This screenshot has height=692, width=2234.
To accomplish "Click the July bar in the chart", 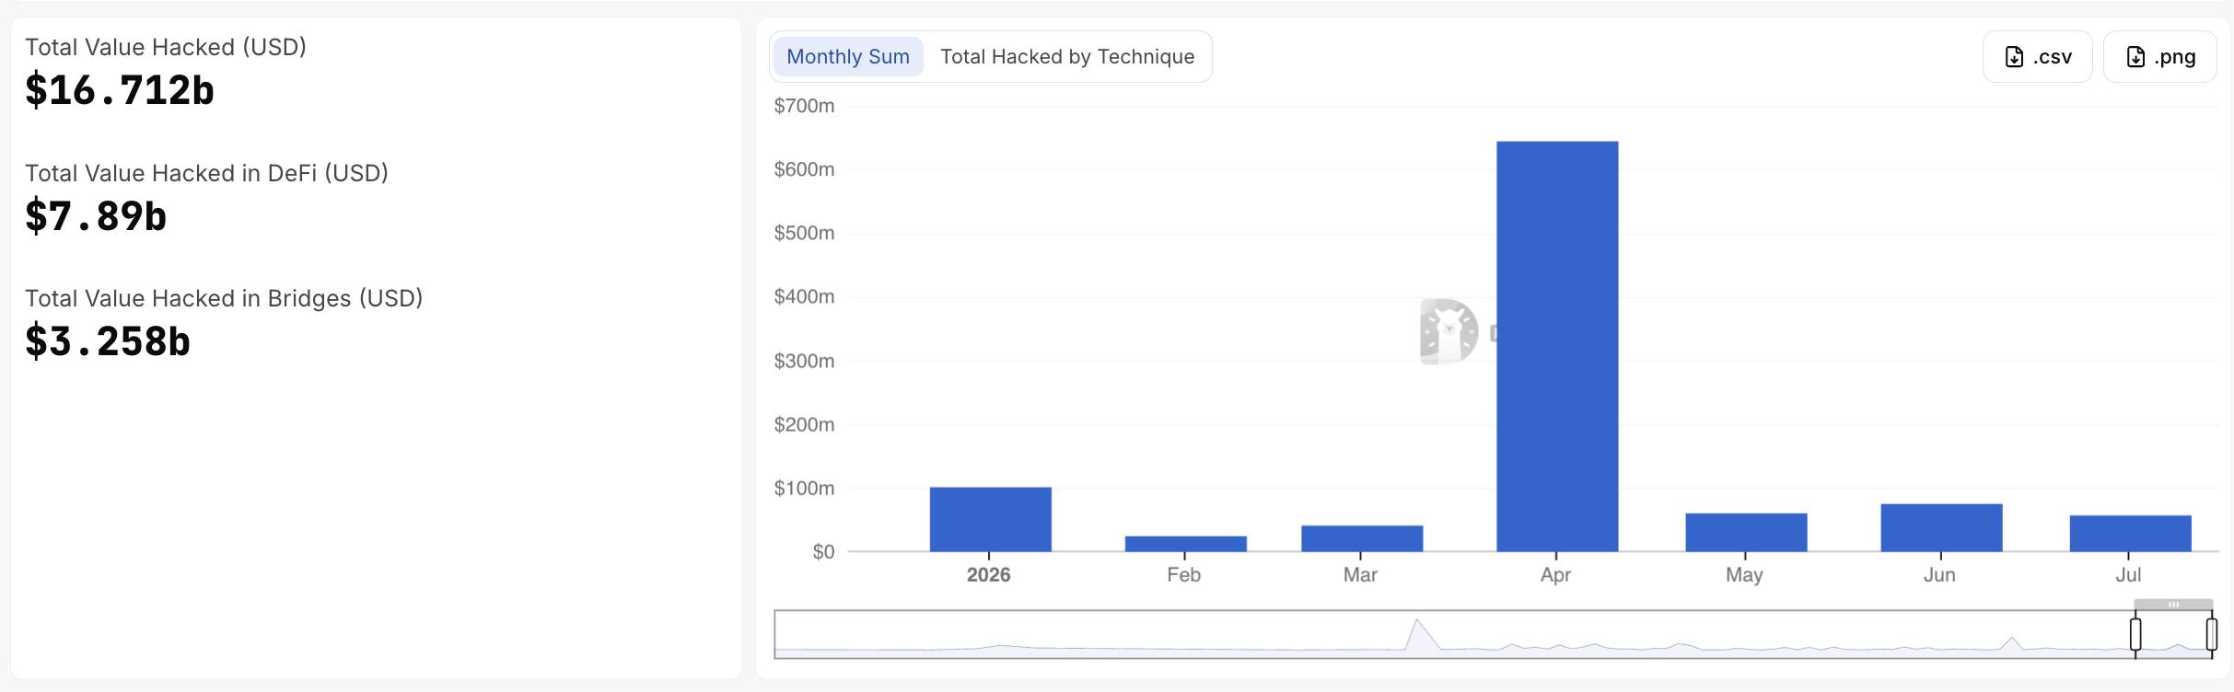I will [2130, 534].
